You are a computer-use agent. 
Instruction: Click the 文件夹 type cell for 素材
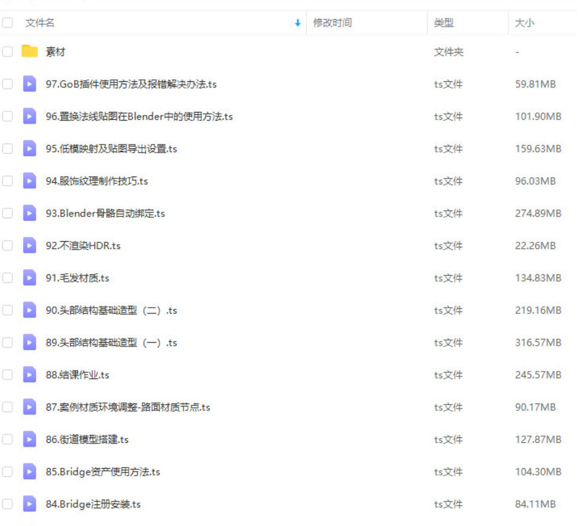click(448, 52)
